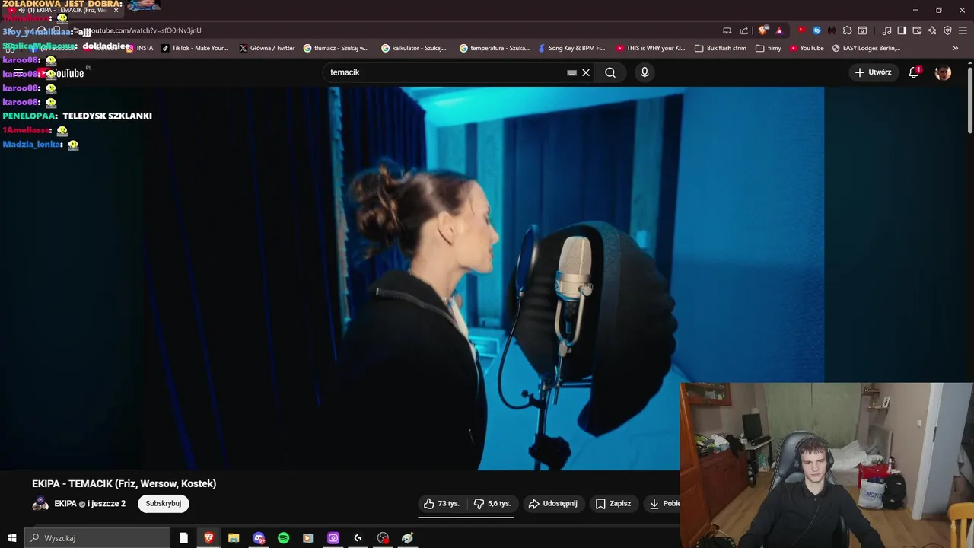Viewport: 974px width, 548px height.
Task: Open Spotify from the taskbar
Action: point(283,538)
